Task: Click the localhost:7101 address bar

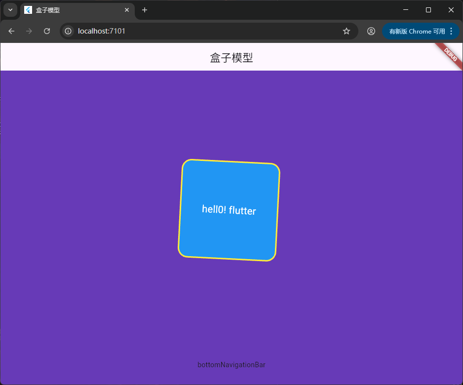Action: pos(197,31)
